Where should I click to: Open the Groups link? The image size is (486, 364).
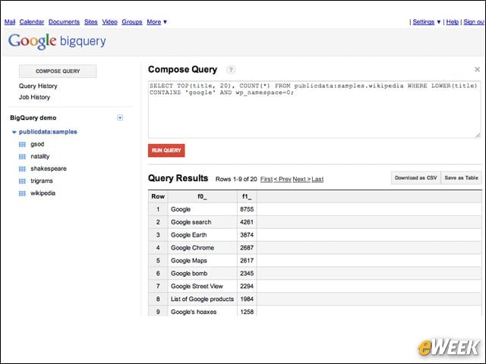(132, 22)
